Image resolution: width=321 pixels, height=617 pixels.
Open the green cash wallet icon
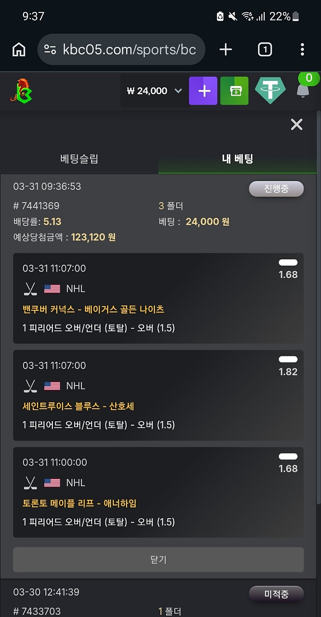point(234,91)
